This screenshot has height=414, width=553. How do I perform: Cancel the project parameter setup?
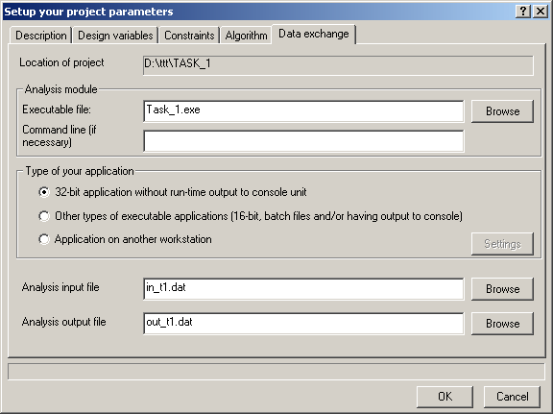coord(512,397)
